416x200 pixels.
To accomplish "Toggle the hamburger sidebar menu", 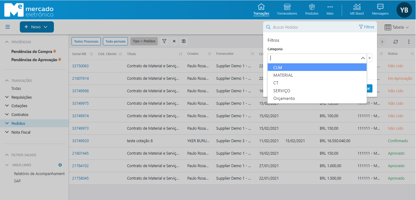I will tap(8, 27).
